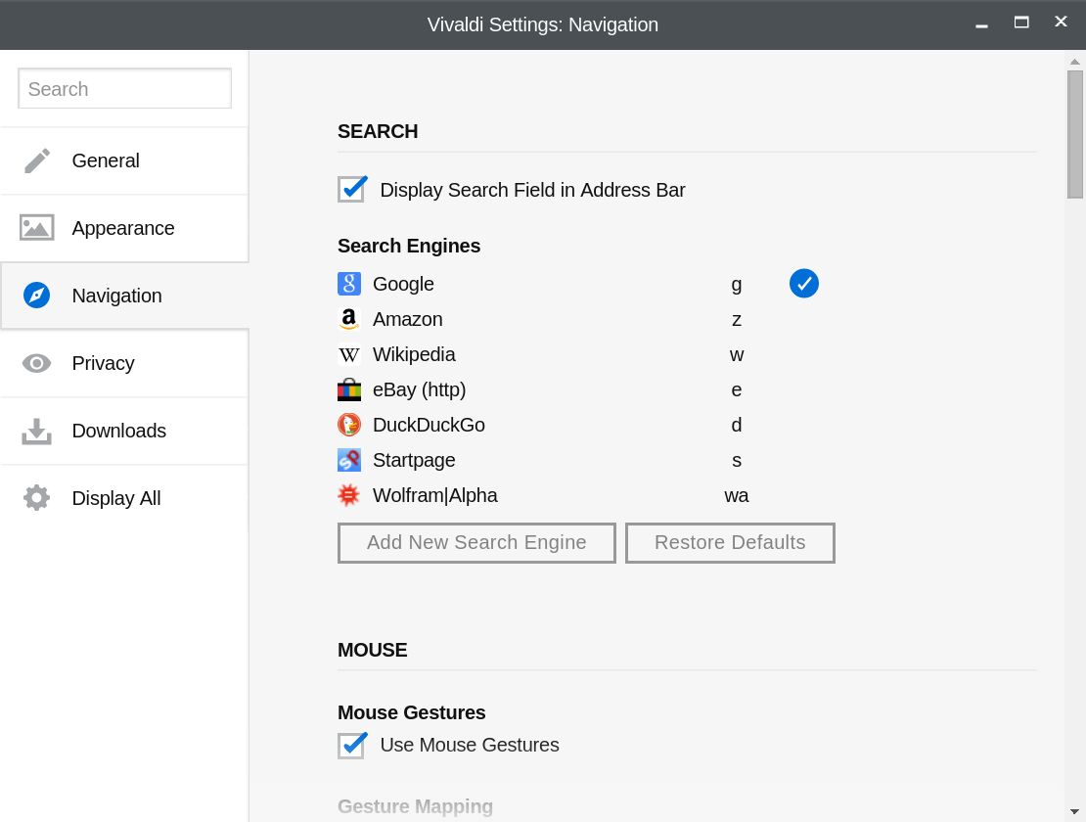Click the scrollbar up arrow

pyautogui.click(x=1074, y=61)
